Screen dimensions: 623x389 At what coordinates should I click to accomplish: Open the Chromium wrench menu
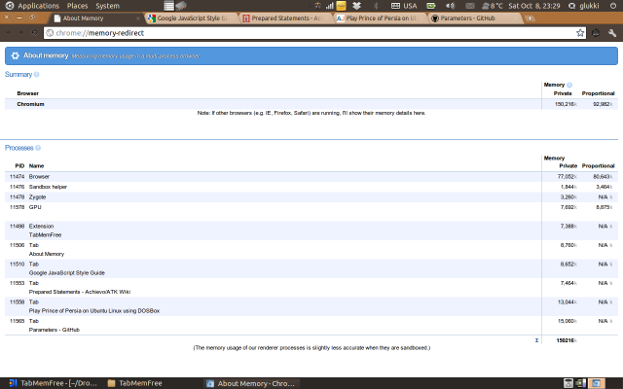[x=610, y=32]
